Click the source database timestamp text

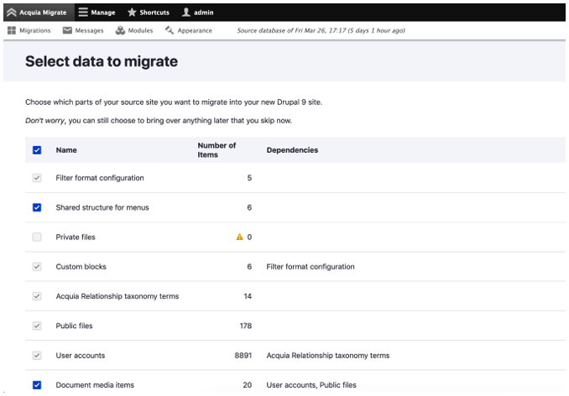click(x=321, y=31)
